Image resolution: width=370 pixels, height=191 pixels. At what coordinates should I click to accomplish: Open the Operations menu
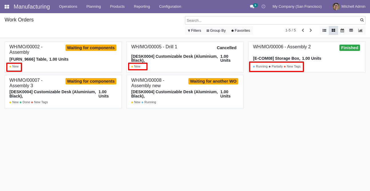[x=68, y=7]
